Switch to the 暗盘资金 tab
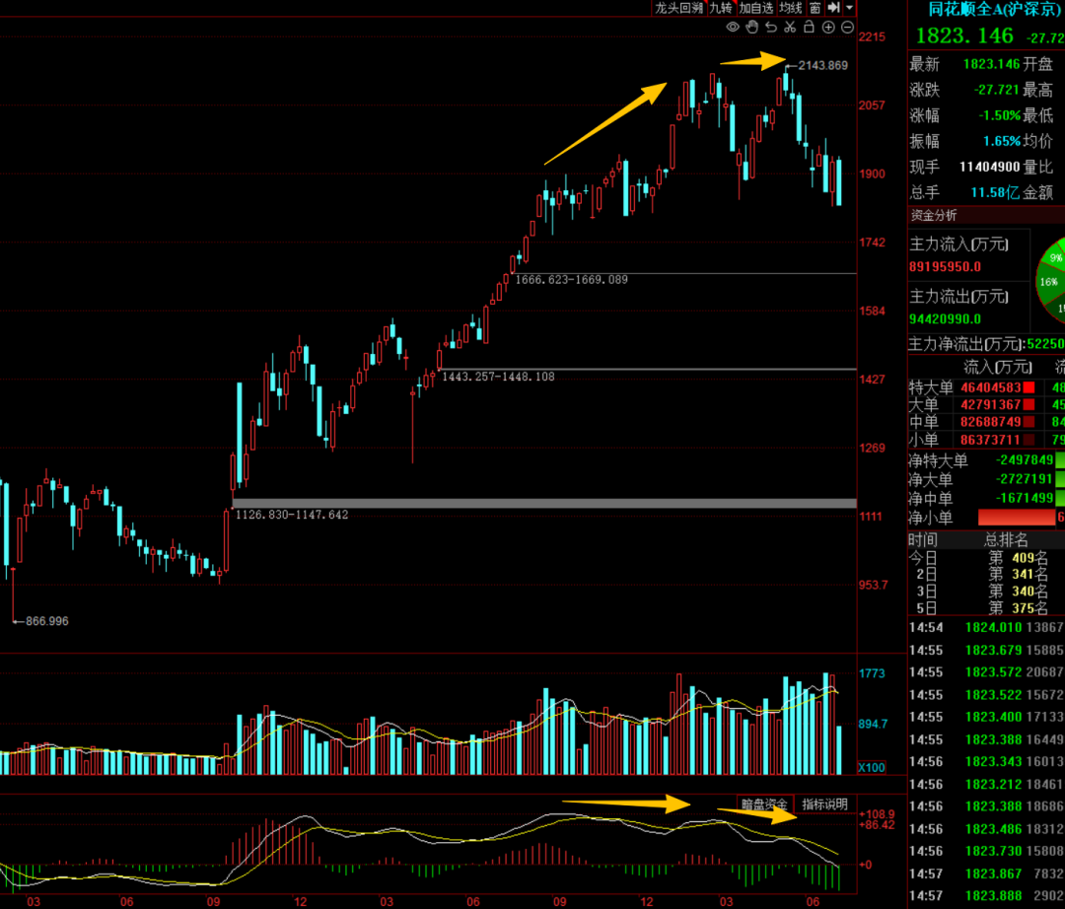 coord(764,804)
